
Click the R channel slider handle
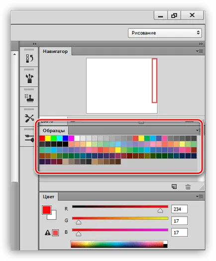click(160, 211)
